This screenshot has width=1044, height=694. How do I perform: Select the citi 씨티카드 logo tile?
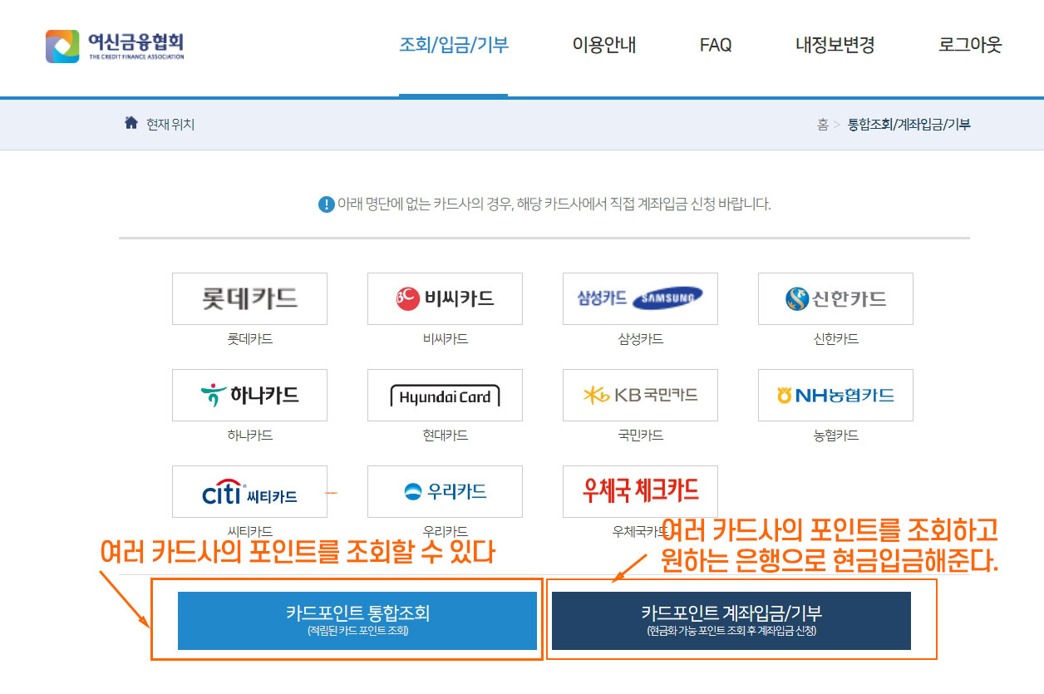pyautogui.click(x=249, y=491)
